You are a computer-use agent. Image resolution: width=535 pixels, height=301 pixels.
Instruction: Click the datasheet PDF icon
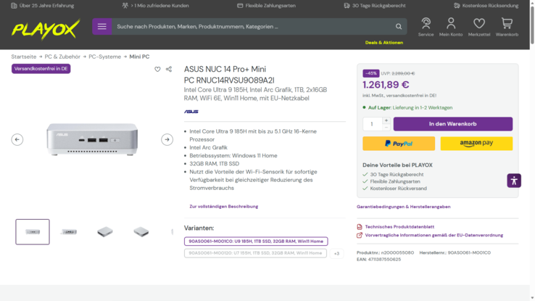click(x=360, y=227)
